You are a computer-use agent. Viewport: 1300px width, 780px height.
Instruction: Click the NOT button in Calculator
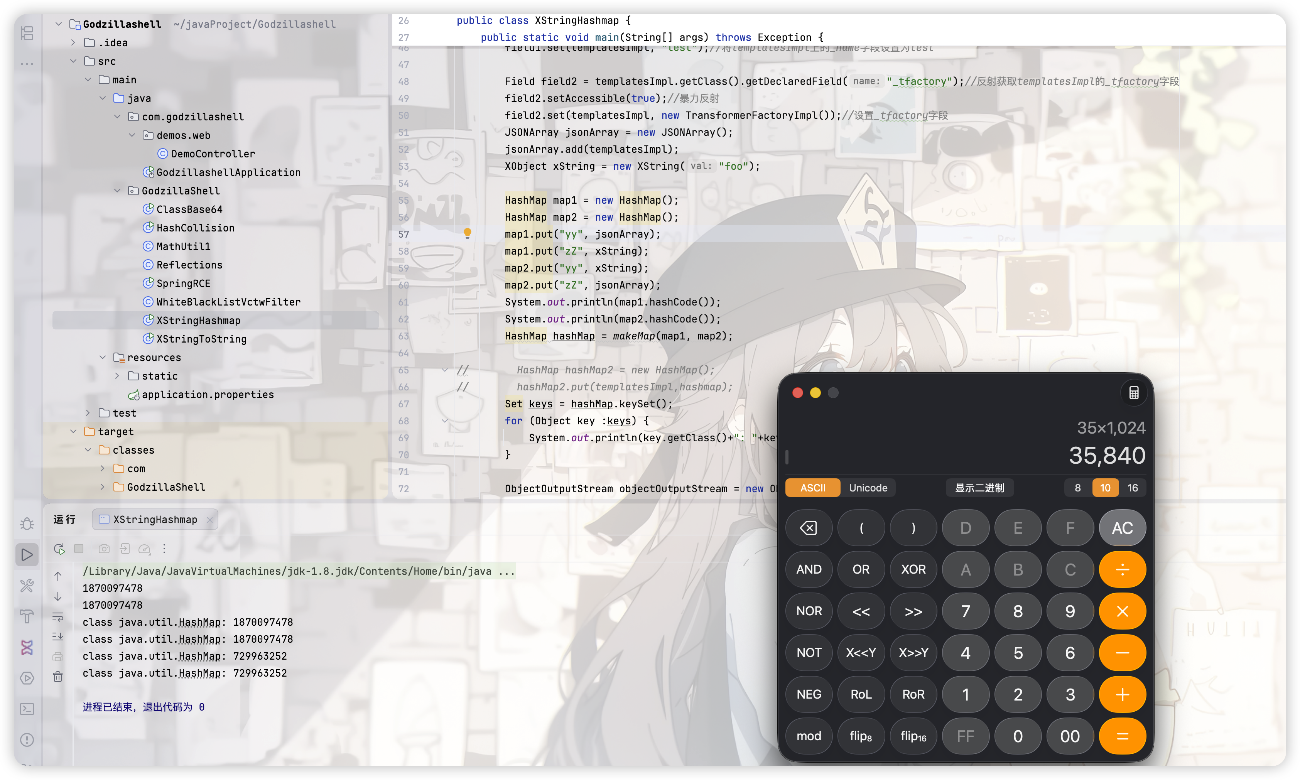pyautogui.click(x=808, y=653)
